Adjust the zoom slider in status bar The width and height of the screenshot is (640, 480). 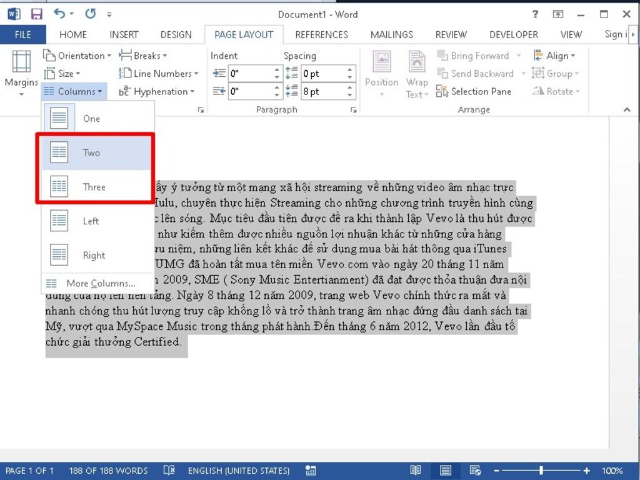(541, 470)
